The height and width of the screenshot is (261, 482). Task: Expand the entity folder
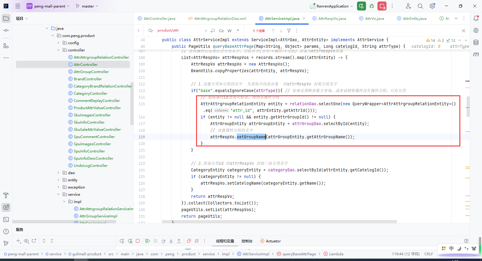click(x=58, y=180)
